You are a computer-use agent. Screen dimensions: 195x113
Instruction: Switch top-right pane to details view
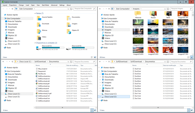189,57
